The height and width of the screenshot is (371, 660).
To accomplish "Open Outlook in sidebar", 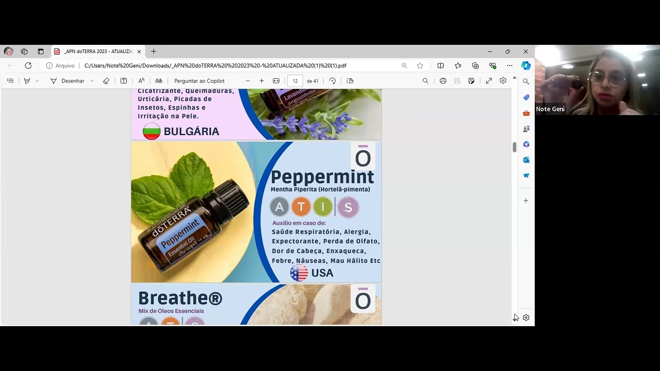I will click(x=526, y=160).
